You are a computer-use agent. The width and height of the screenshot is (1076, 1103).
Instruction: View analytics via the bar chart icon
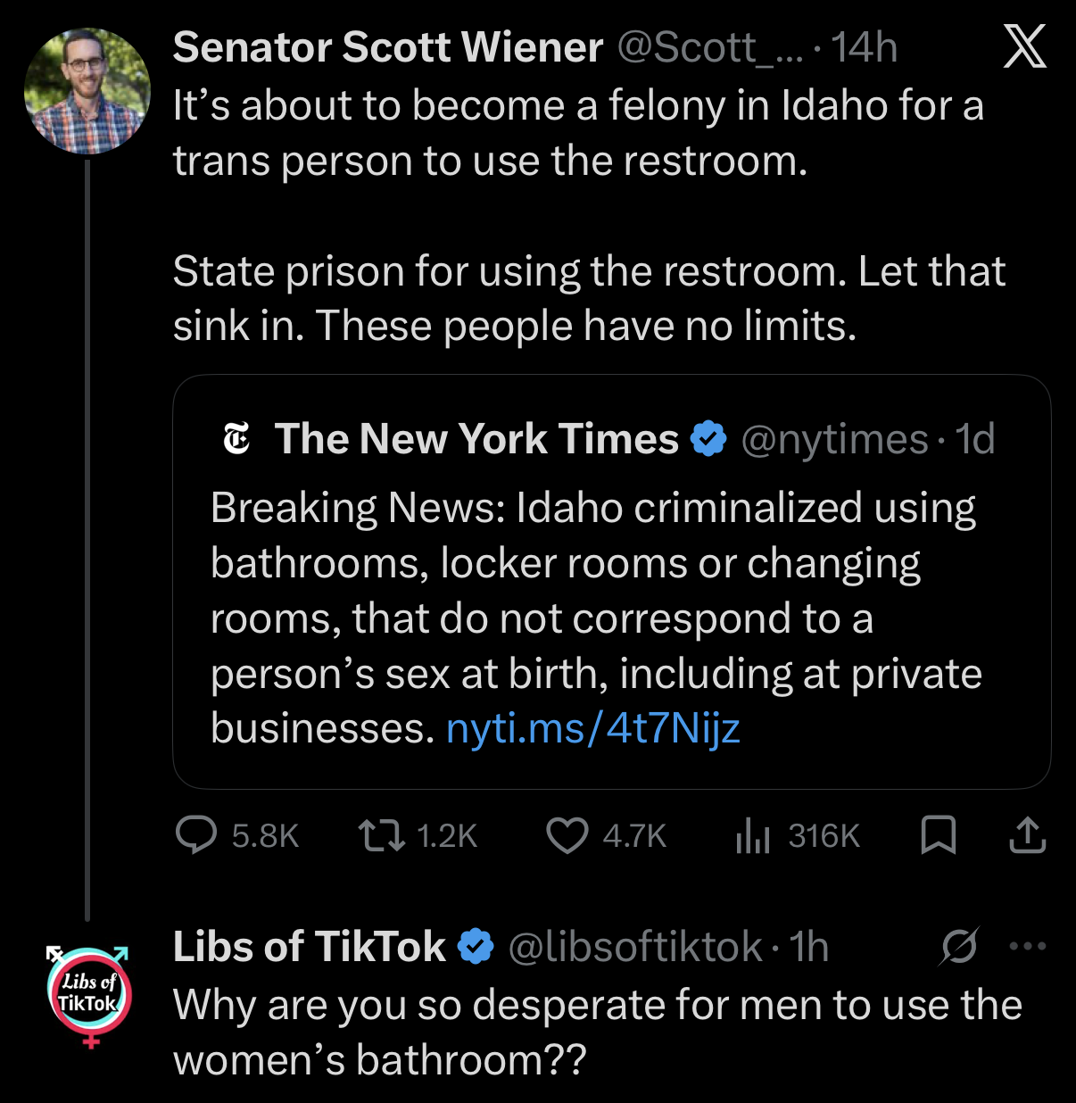point(752,836)
